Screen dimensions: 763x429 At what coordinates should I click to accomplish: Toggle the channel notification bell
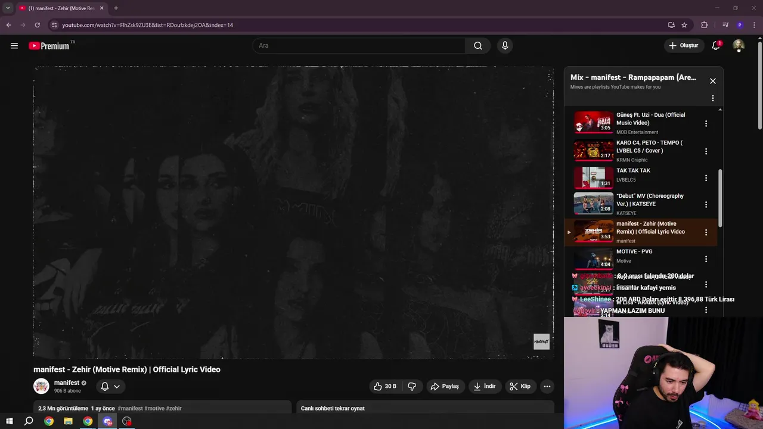[x=105, y=387]
